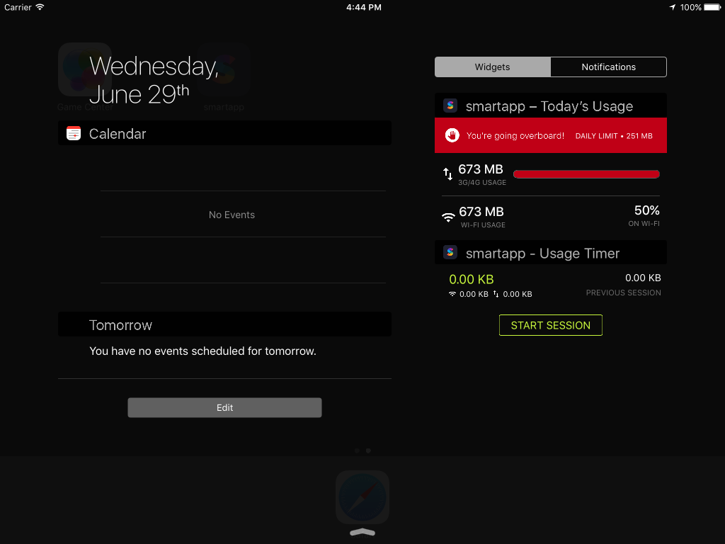This screenshot has height=544, width=725.
Task: Tap the Wi-Fi usage icon
Action: [x=448, y=217]
